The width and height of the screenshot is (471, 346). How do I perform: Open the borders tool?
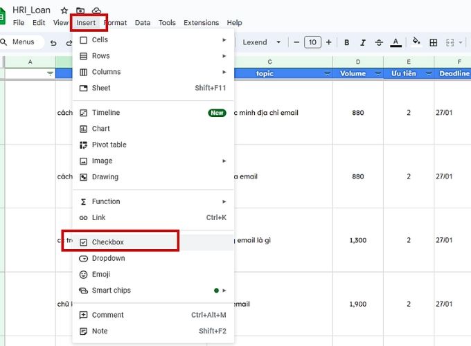coord(433,43)
